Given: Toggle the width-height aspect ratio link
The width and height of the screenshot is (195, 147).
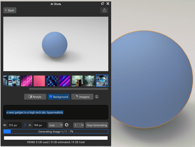Looking at the screenshot, I should 25,125.
